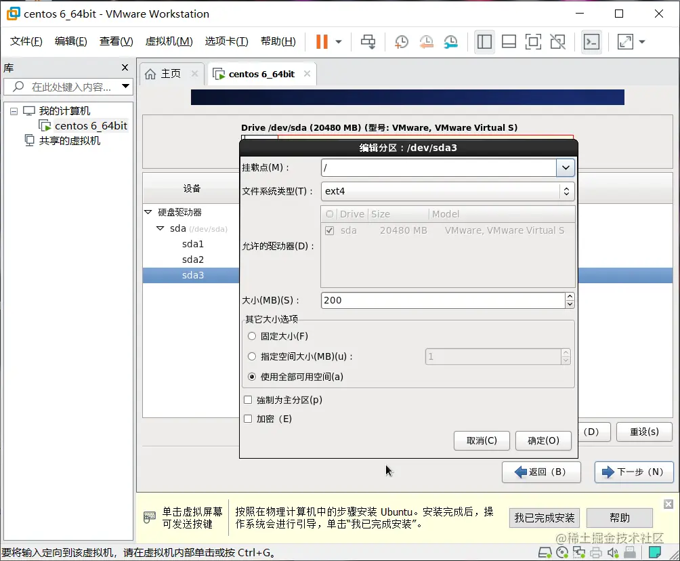Open the snapshot manager icon

tap(451, 41)
